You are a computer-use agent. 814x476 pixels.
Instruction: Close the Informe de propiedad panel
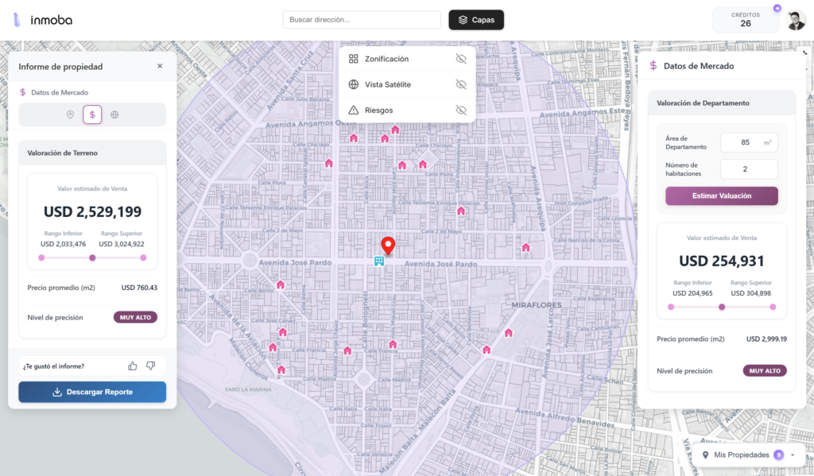click(x=160, y=66)
